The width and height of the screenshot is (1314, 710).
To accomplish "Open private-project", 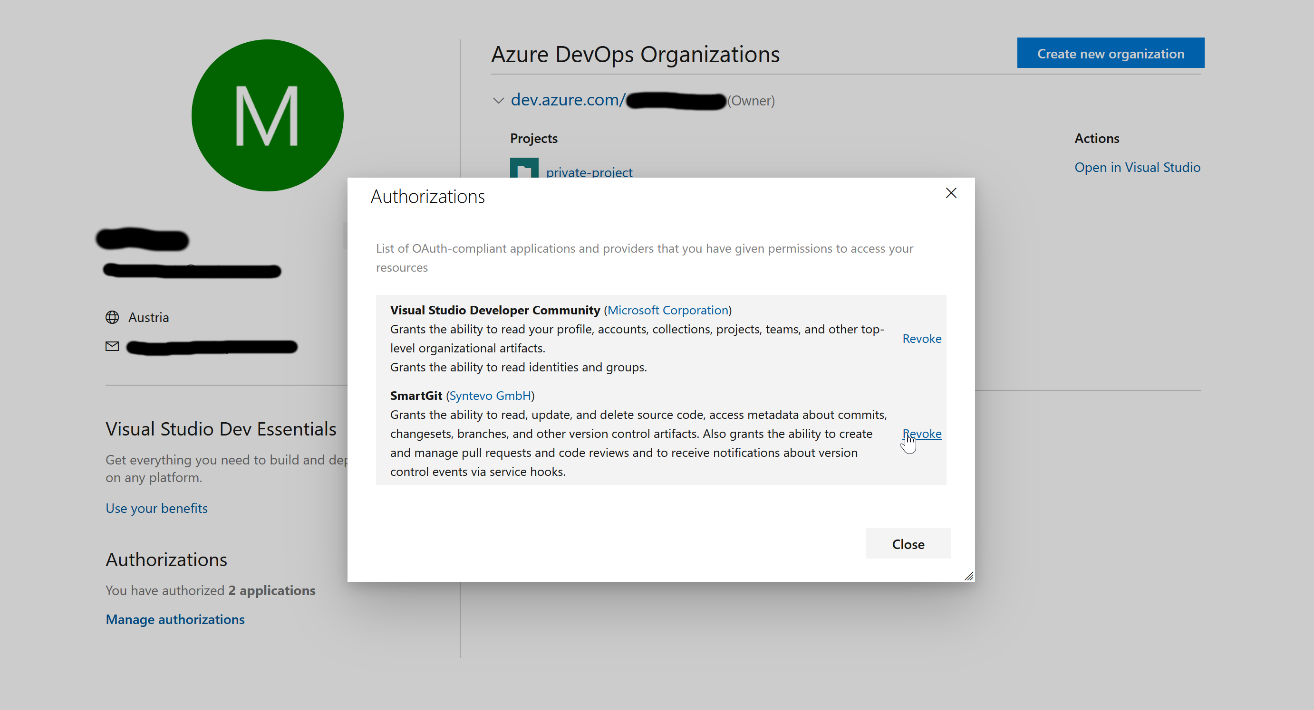I will (x=589, y=172).
